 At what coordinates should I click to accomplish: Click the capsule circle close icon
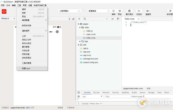[x=57, y=32]
